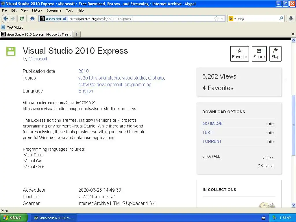
Task: Click the vertical scrollbar thumb
Action: click(x=293, y=125)
